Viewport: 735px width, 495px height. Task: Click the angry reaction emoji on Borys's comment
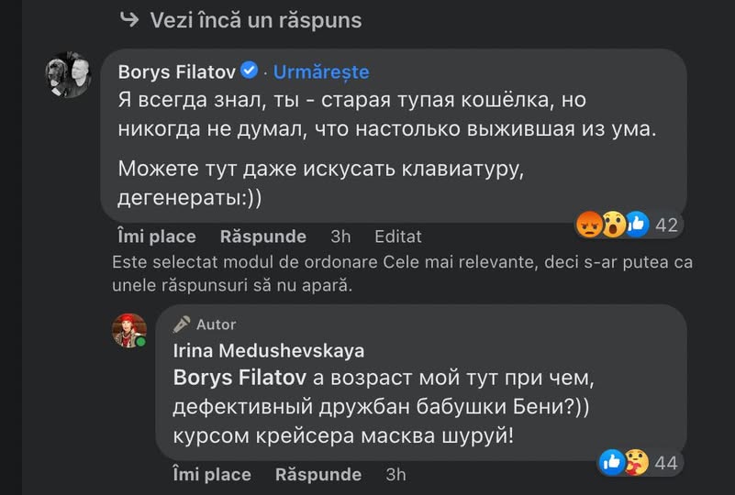pyautogui.click(x=588, y=223)
